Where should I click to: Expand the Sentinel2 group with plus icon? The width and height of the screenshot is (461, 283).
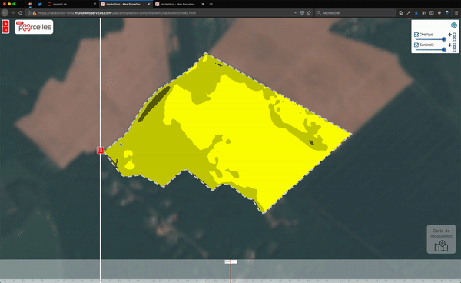click(x=449, y=45)
